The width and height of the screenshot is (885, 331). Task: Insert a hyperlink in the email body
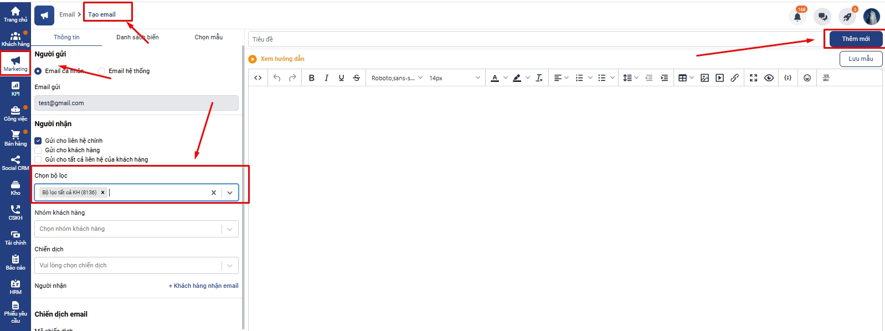(x=734, y=78)
